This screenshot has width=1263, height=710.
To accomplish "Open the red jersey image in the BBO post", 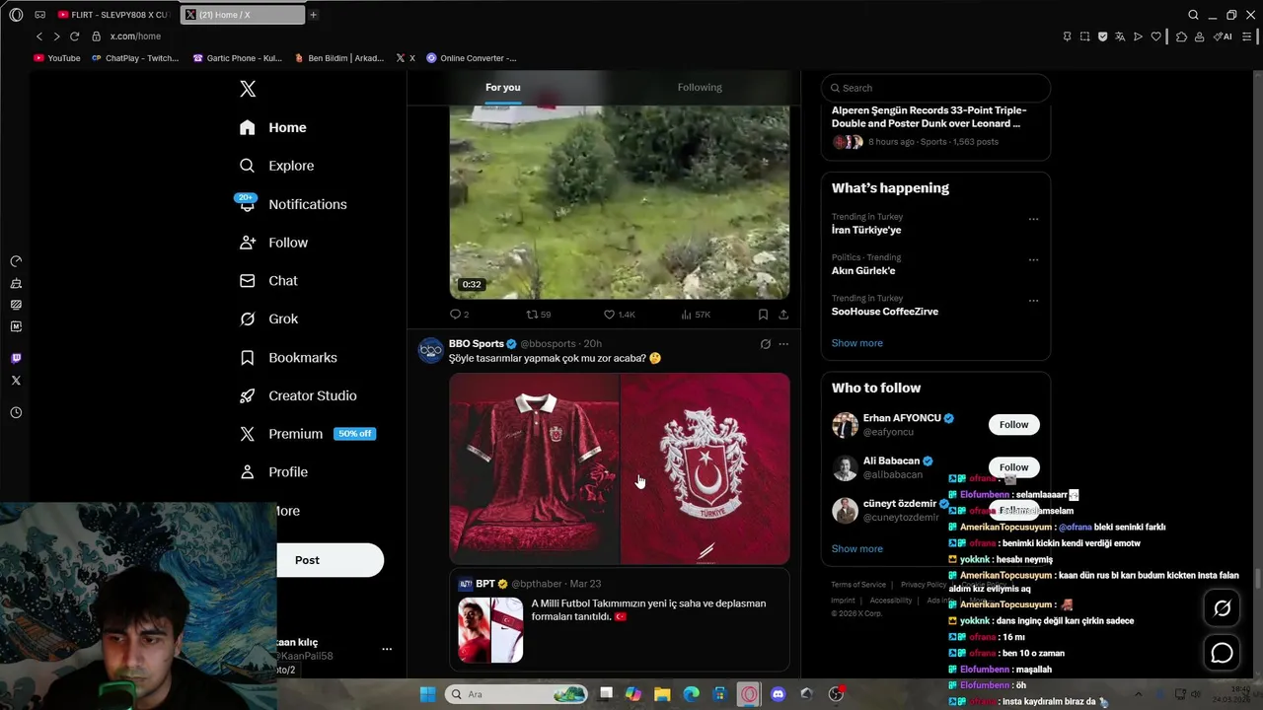I will tap(534, 468).
